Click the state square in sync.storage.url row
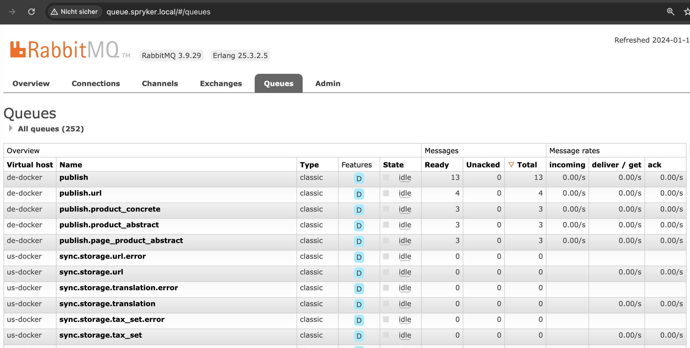The width and height of the screenshot is (690, 348). [386, 272]
